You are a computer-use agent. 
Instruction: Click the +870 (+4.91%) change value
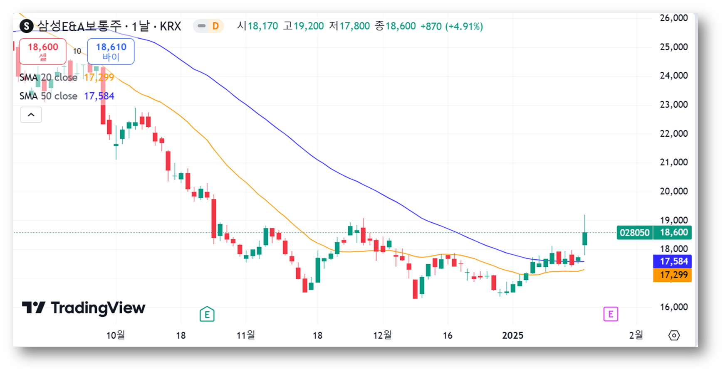pos(452,27)
